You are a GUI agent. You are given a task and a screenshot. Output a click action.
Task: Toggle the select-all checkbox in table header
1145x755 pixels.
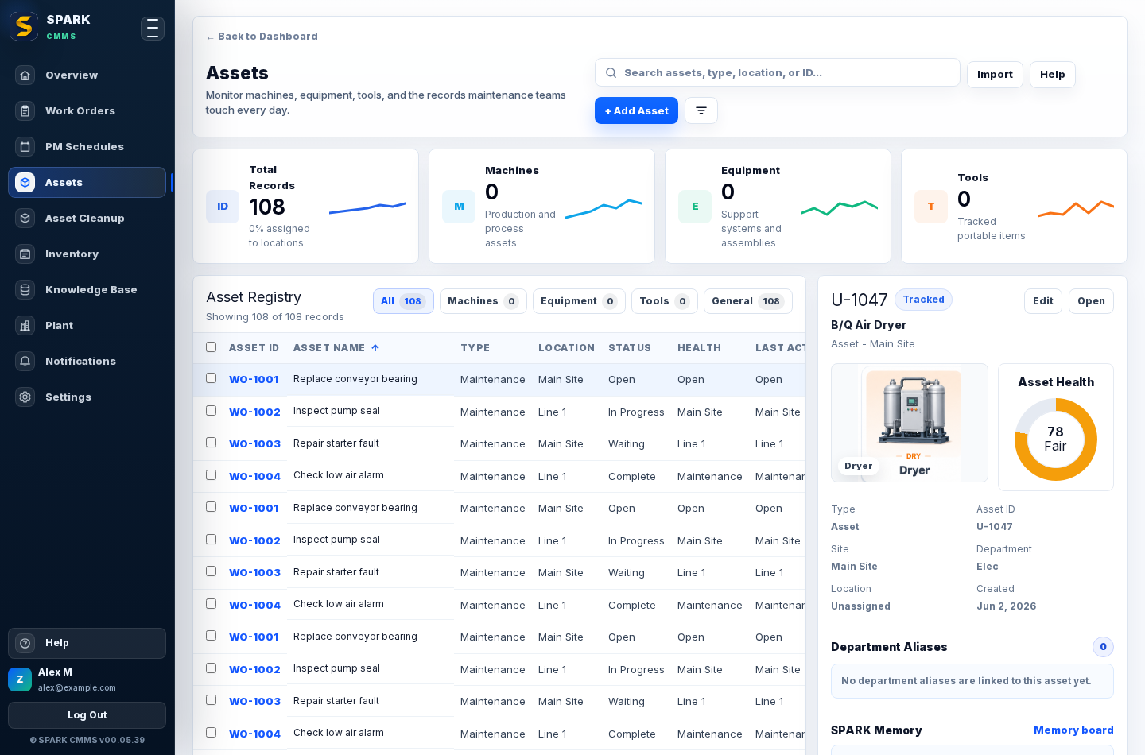pos(212,347)
